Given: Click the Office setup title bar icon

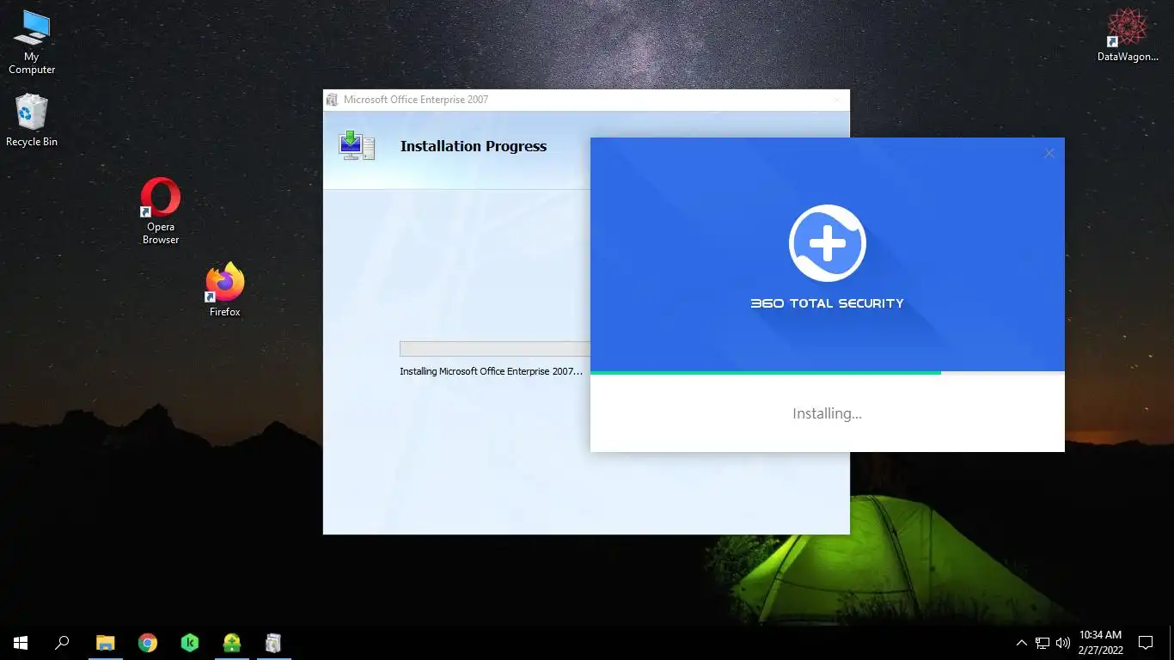Looking at the screenshot, I should point(333,100).
